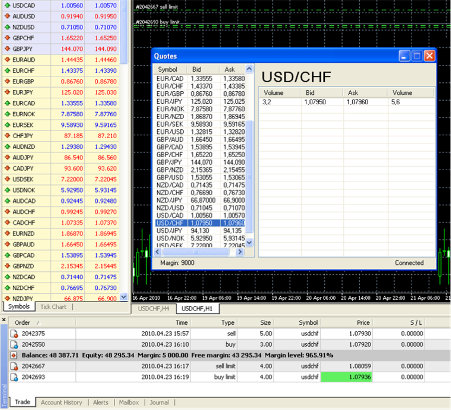Close the Terminal panel with the x icon
Image resolution: width=451 pixels, height=410 pixels.
click(x=4, y=320)
